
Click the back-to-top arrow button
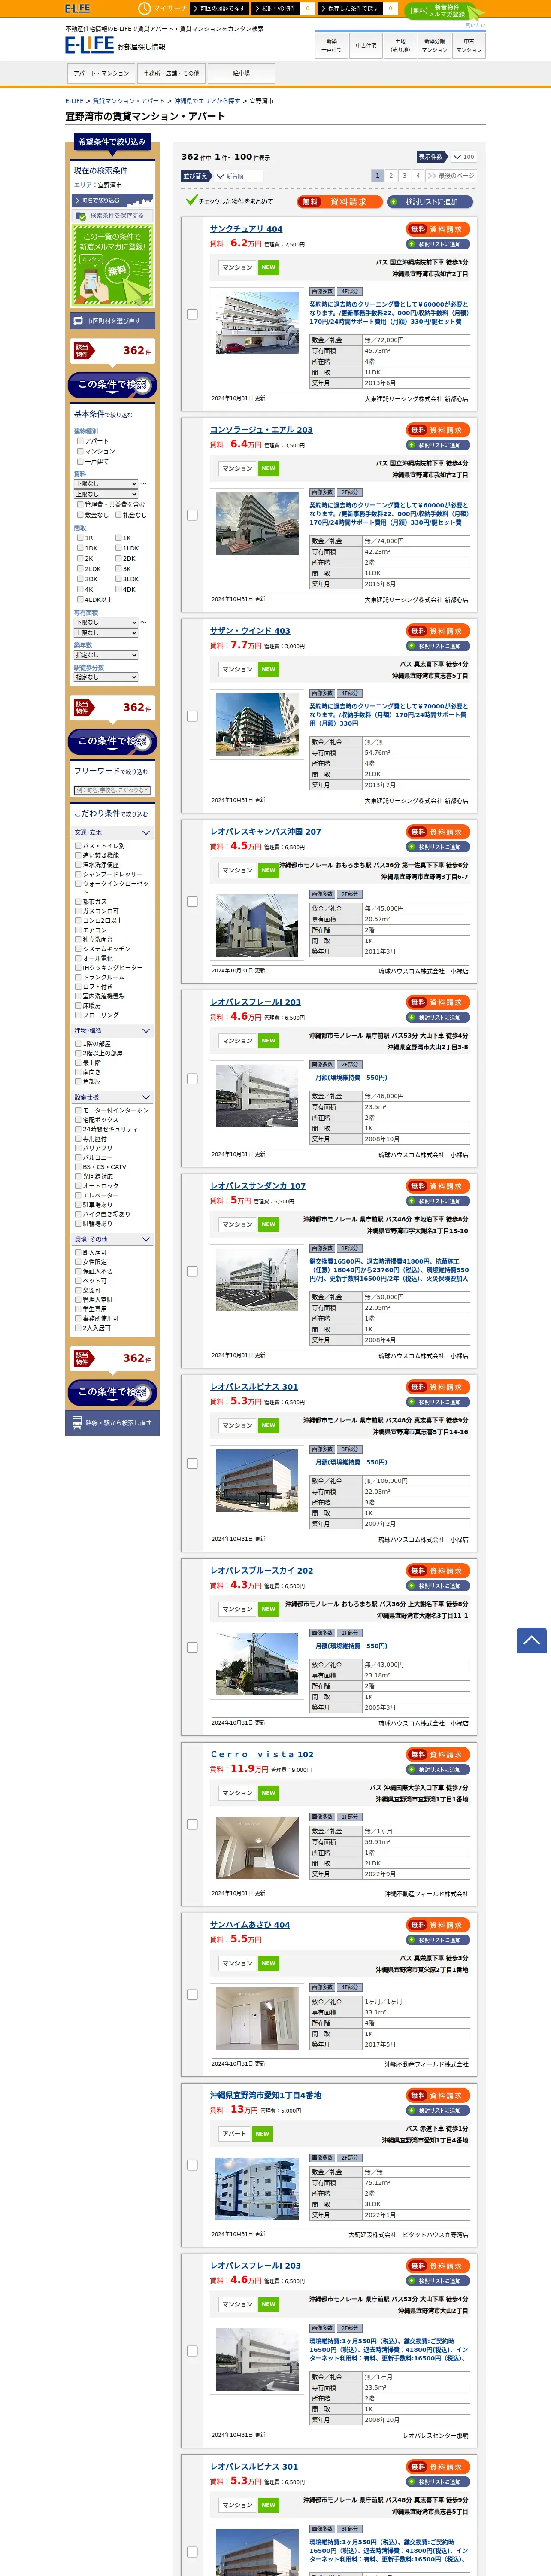tap(531, 1640)
